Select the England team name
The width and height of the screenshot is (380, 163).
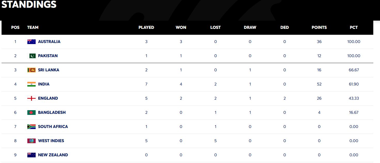(48, 98)
